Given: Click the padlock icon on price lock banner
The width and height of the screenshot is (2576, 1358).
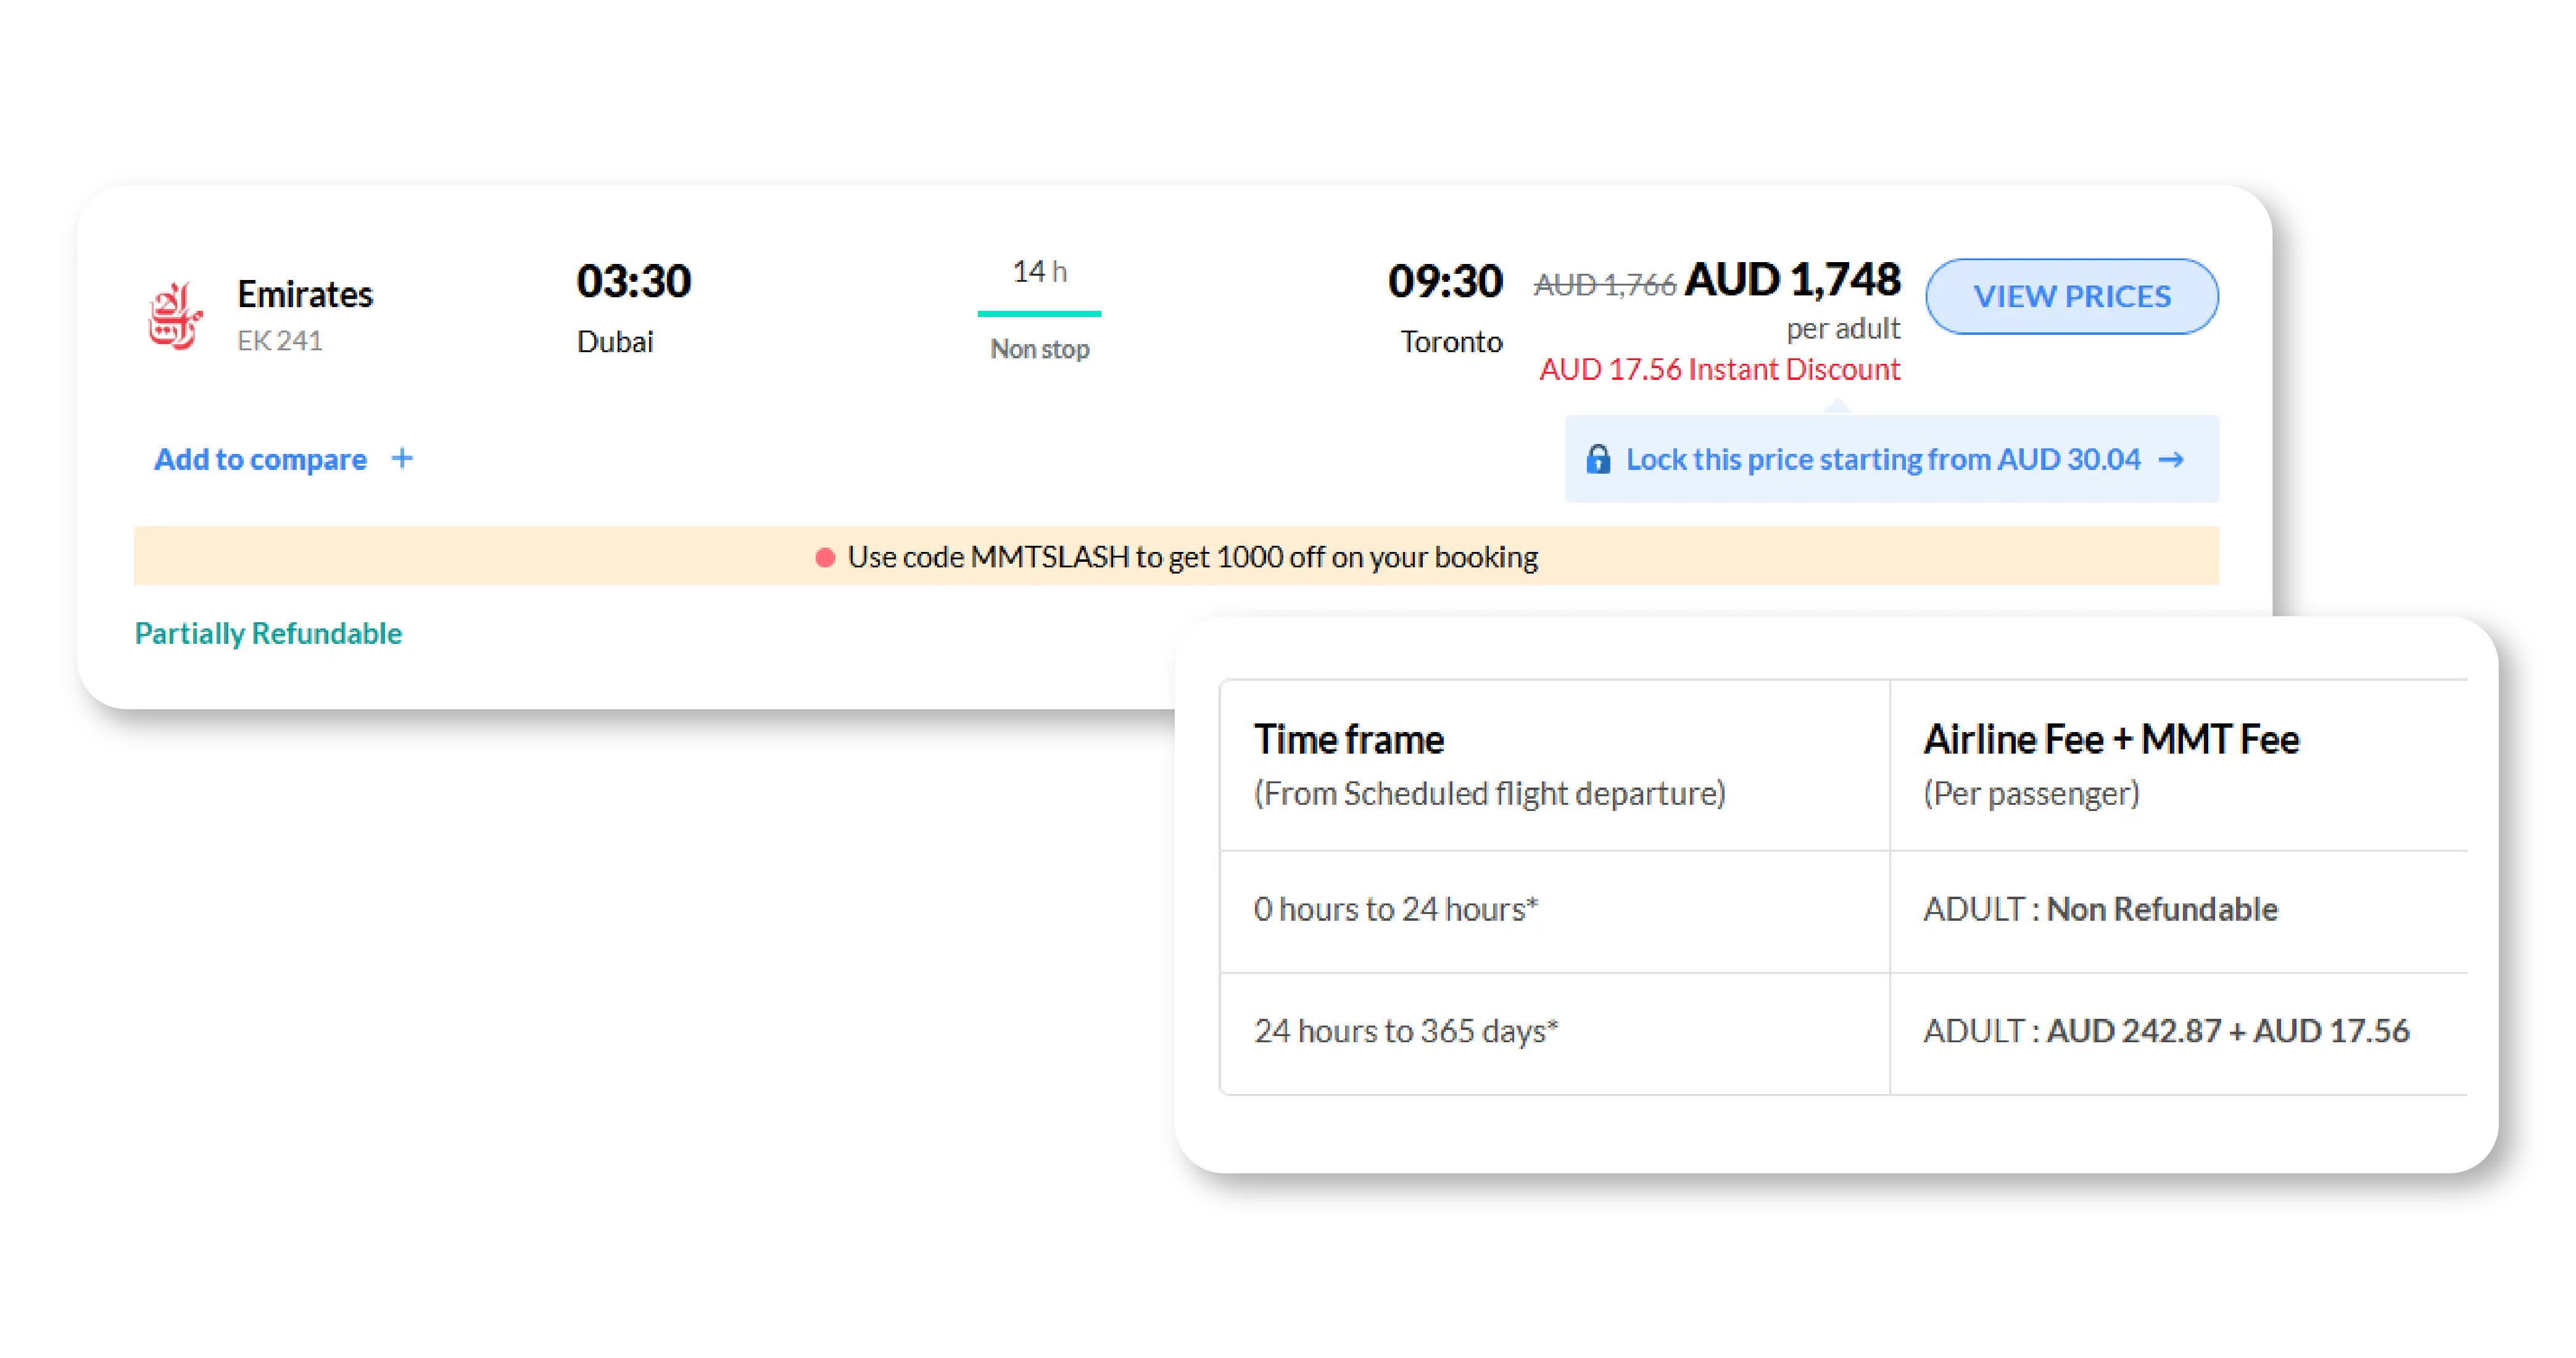Looking at the screenshot, I should coord(1598,459).
